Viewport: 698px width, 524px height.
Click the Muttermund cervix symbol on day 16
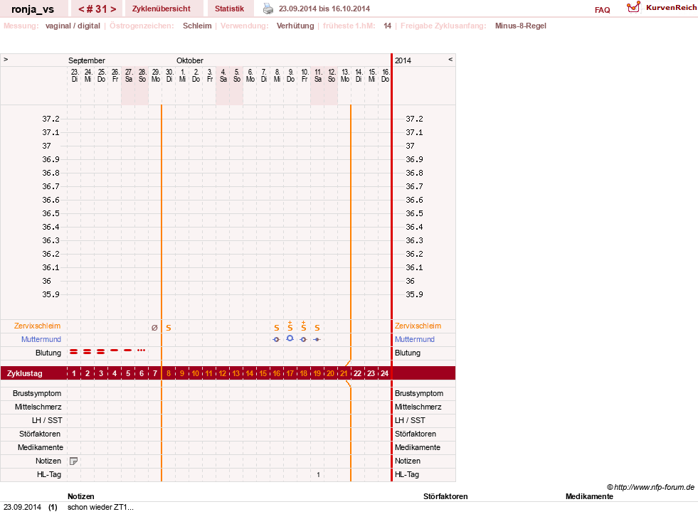coord(276,339)
